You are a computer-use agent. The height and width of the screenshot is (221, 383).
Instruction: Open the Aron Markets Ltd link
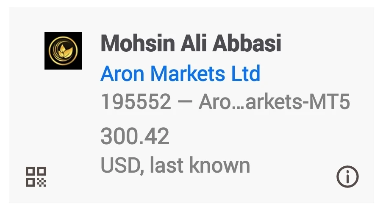[x=180, y=74]
